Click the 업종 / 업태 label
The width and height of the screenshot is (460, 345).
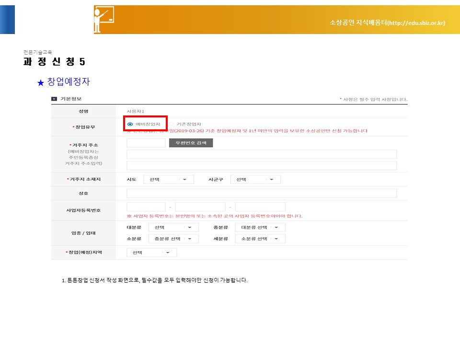[x=83, y=233]
